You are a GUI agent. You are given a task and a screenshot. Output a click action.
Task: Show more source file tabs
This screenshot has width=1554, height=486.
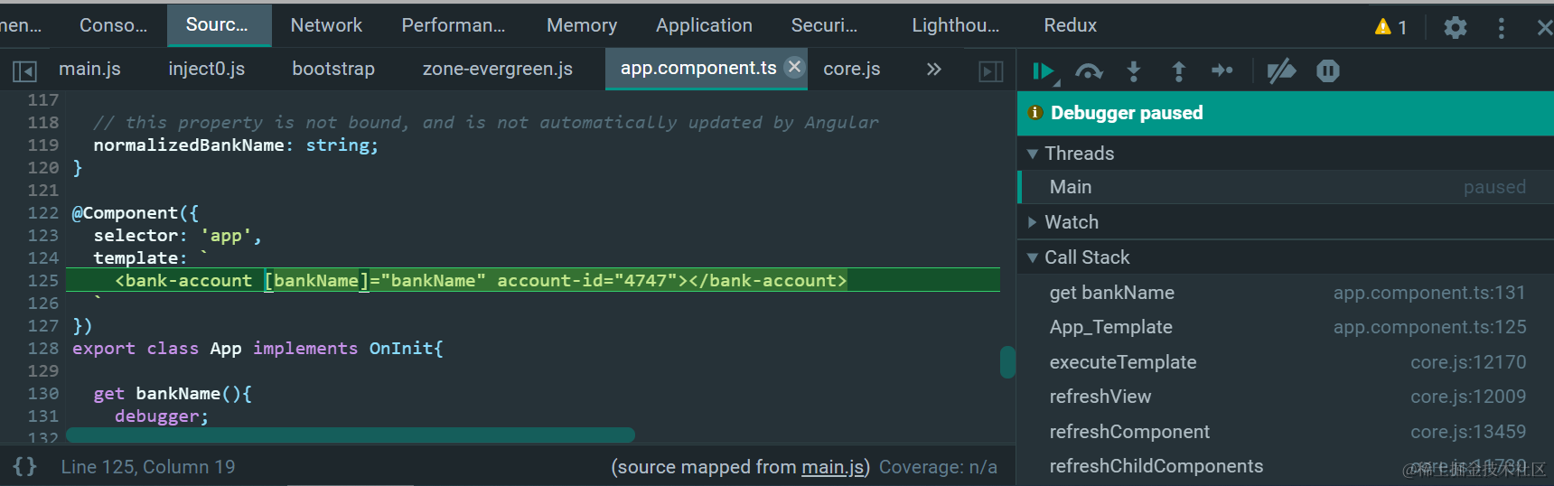click(x=933, y=70)
